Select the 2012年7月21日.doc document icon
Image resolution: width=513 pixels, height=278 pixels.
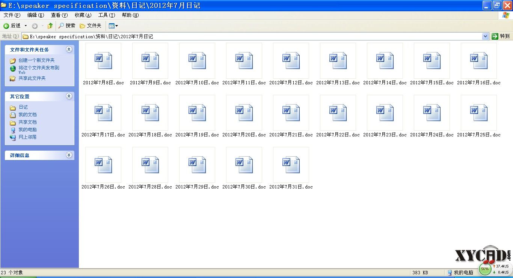click(291, 113)
